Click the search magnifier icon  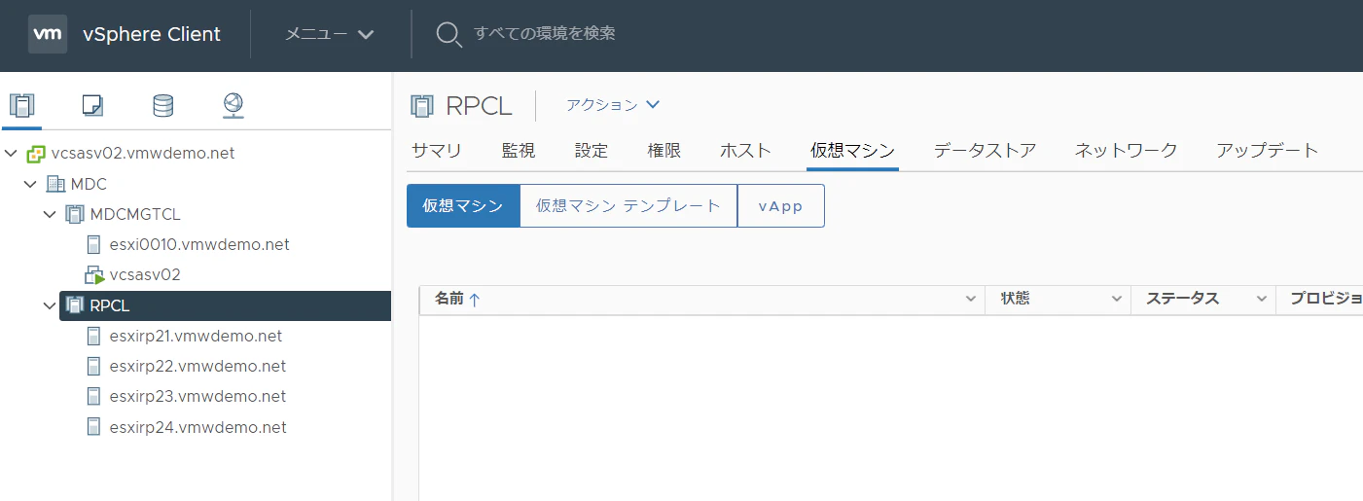click(x=448, y=35)
